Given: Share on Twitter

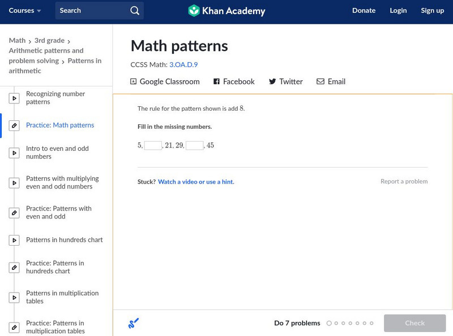Looking at the screenshot, I should pyautogui.click(x=285, y=82).
